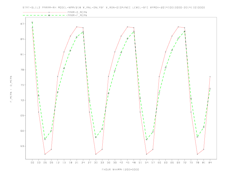Click the y-axis tick label 84
The width and height of the screenshot is (229, 177).
pyautogui.click(x=22, y=39)
